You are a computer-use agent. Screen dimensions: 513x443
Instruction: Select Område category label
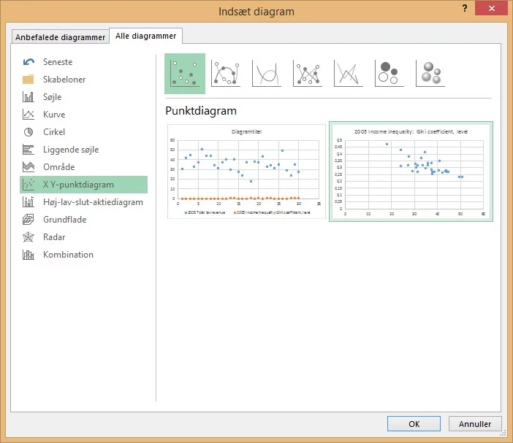pyautogui.click(x=59, y=167)
